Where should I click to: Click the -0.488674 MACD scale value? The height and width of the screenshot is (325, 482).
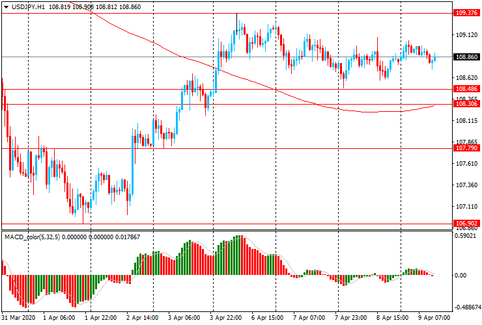[x=467, y=307]
